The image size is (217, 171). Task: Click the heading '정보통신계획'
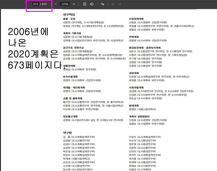click(x=70, y=116)
